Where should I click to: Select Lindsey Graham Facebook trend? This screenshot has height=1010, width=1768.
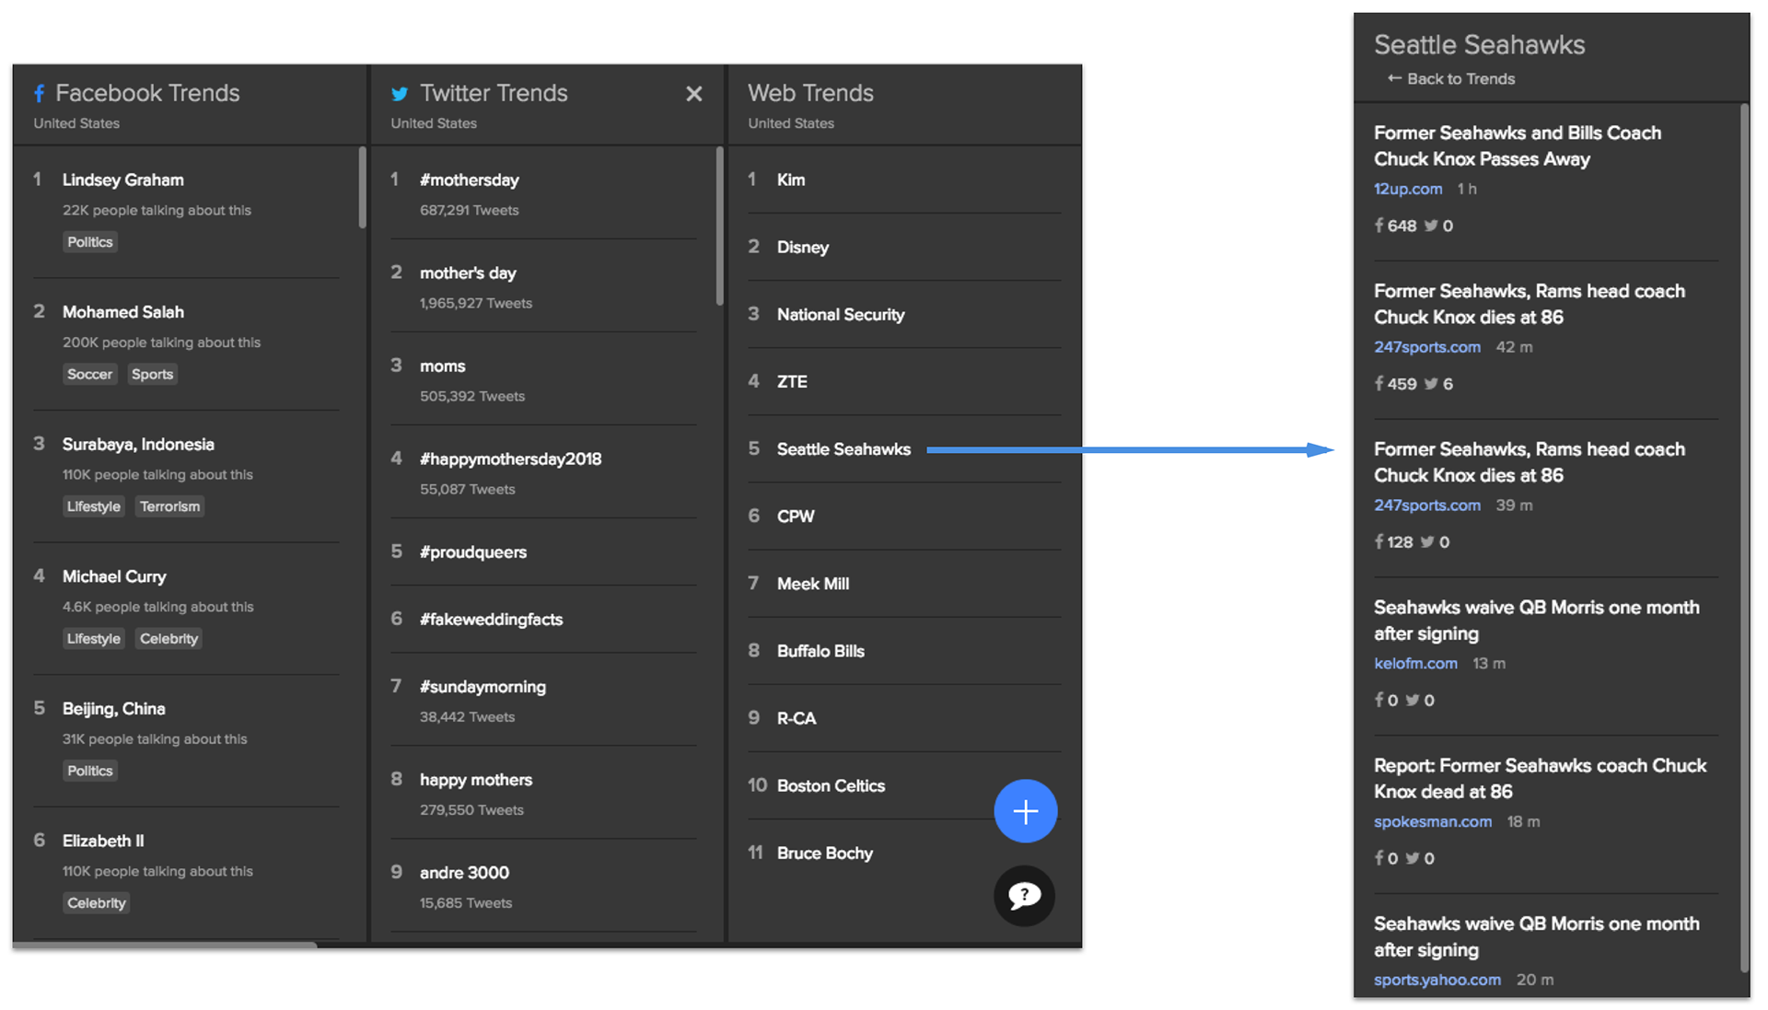coord(123,180)
